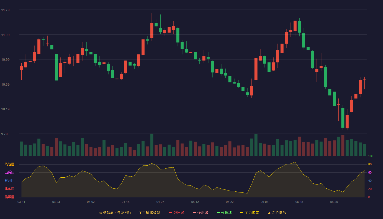
Task: Click the tallest volume bar near 04-27
Action: click(x=152, y=145)
